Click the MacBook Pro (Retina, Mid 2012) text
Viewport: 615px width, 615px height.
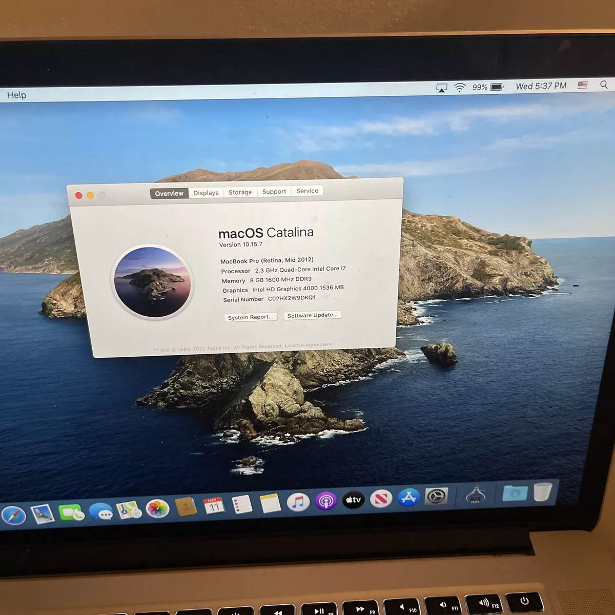(267, 260)
